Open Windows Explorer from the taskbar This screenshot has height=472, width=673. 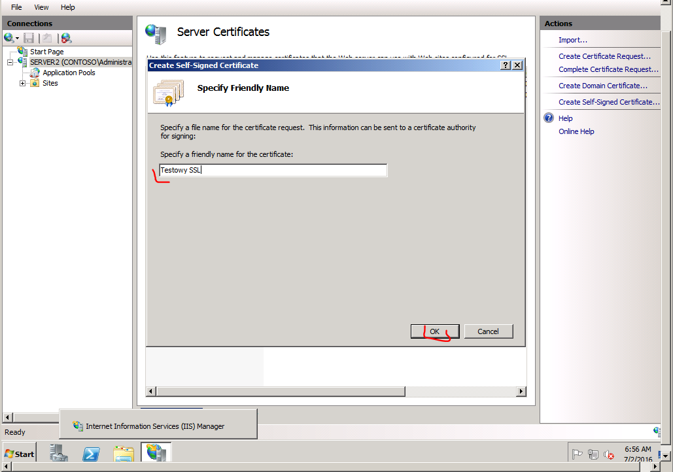pyautogui.click(x=124, y=454)
